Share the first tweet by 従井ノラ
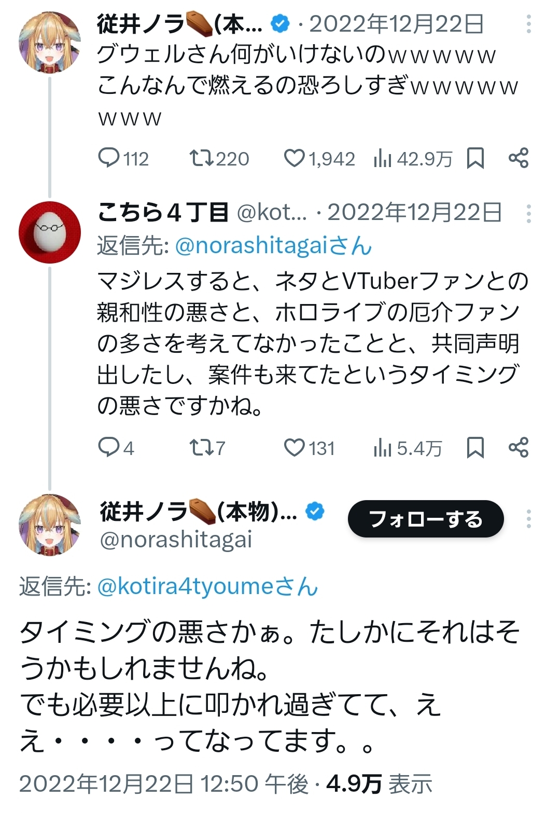 point(518,158)
